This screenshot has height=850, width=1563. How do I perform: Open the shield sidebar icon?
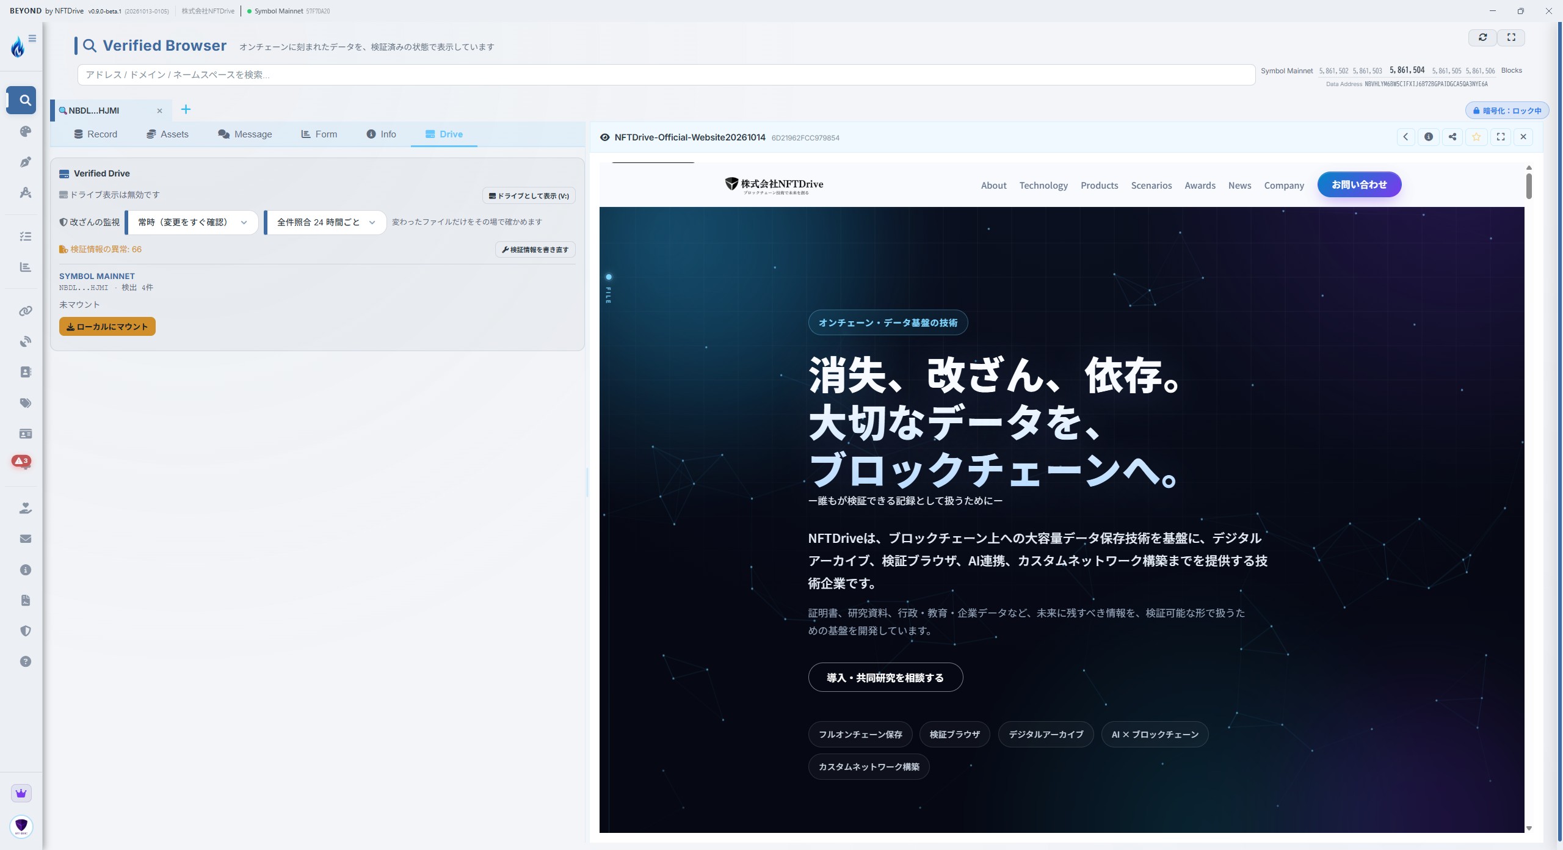25,631
